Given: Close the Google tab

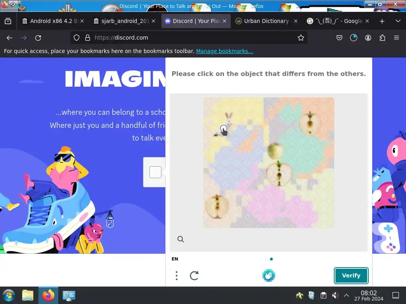Looking at the screenshot, I should click(367, 21).
